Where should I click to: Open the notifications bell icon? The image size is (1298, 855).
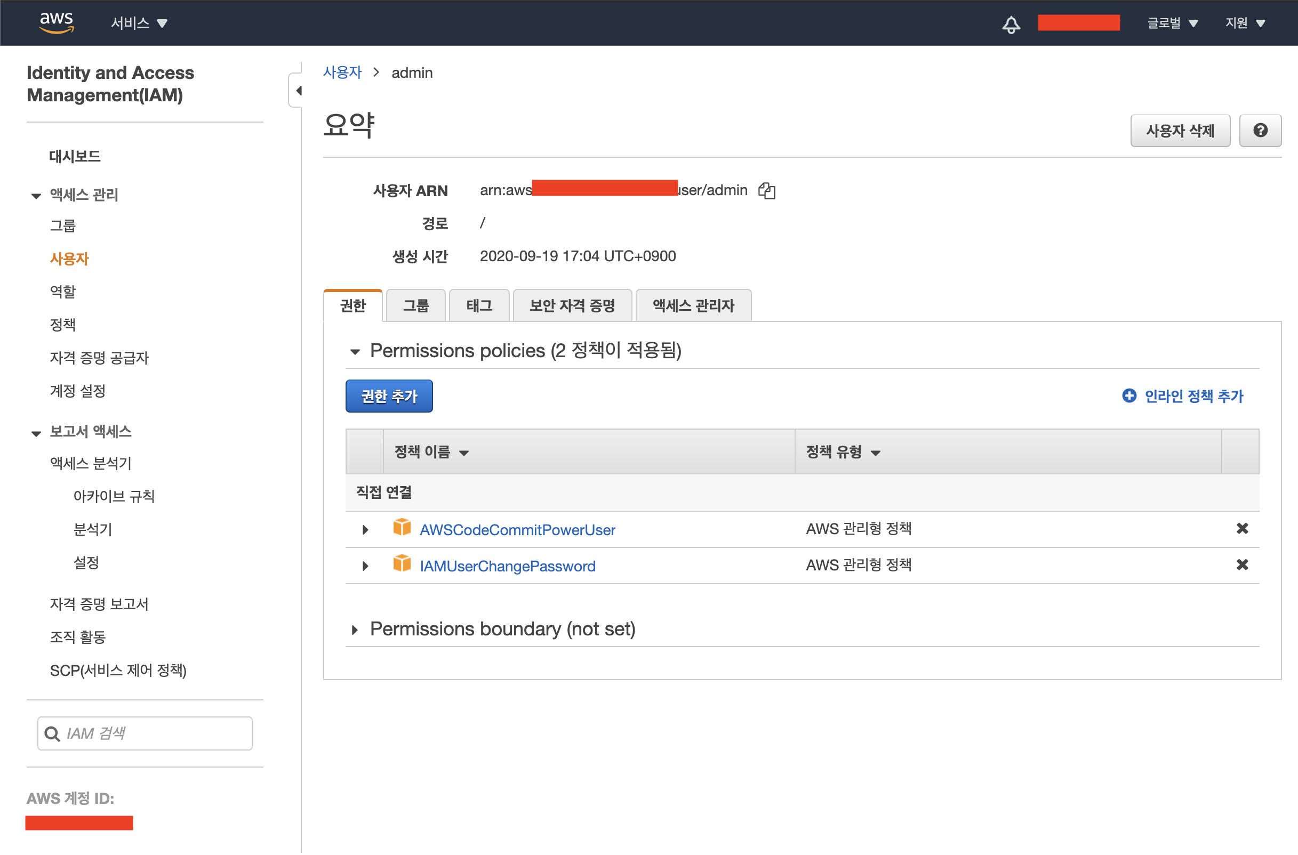tap(1011, 24)
